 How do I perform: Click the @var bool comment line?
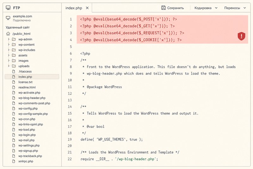93,127
